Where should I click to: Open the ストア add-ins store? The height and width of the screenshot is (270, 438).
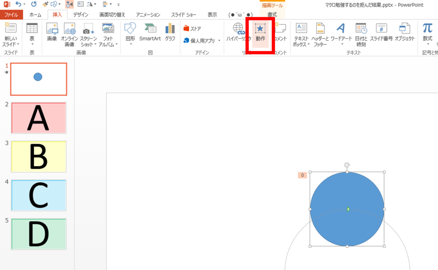[192, 29]
